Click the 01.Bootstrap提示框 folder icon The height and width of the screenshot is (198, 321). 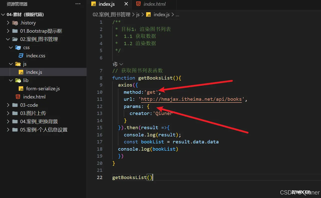pos(15,31)
